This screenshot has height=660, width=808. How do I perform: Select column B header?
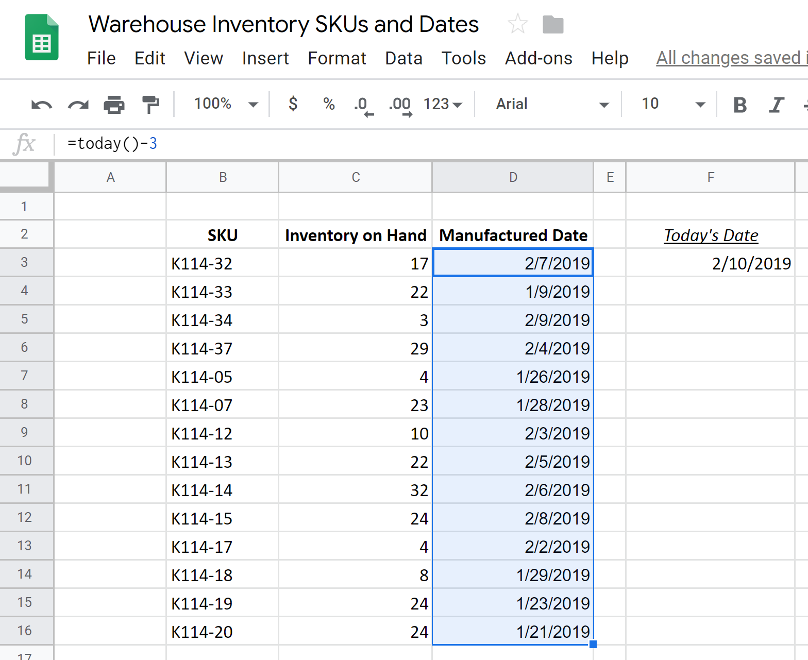coord(223,177)
